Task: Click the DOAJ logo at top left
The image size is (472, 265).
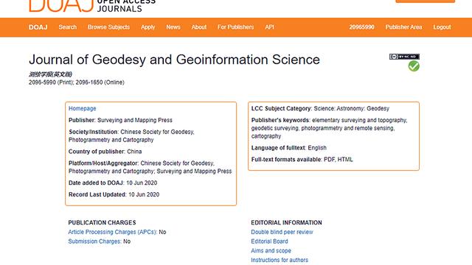Action: (x=91, y=6)
